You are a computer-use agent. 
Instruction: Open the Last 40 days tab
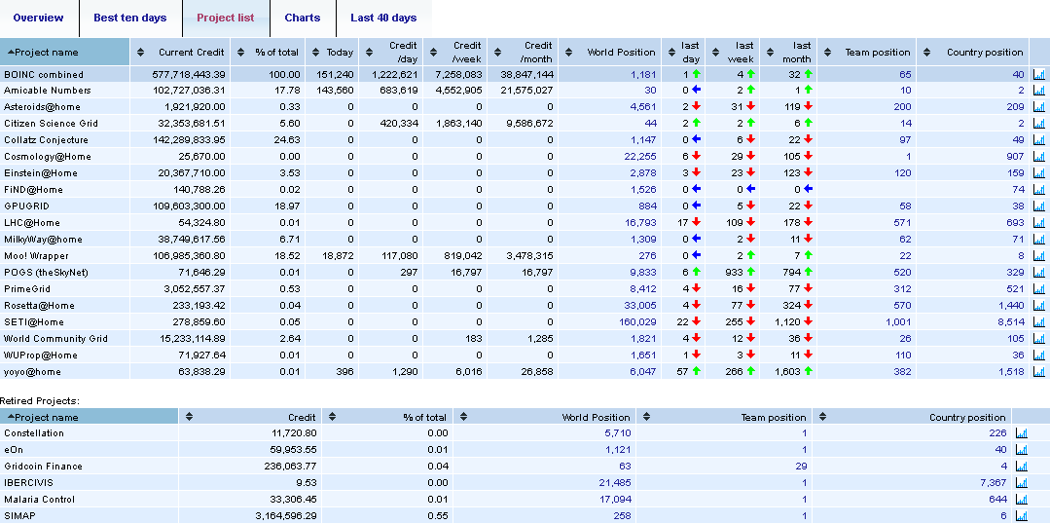click(383, 19)
